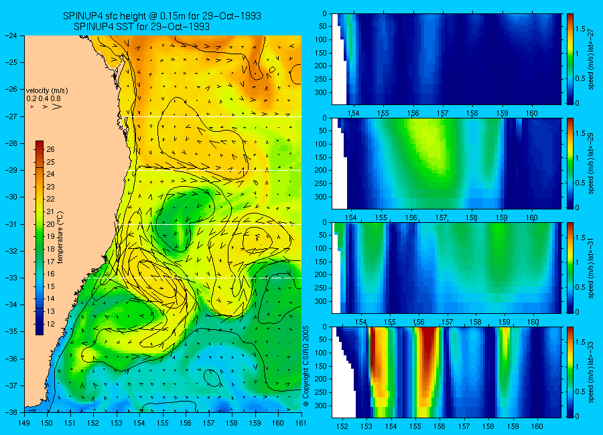Image resolution: width=603 pixels, height=435 pixels.
Task: Click the speed colorbar beside the lat=-33 panel
Action: tap(570, 372)
